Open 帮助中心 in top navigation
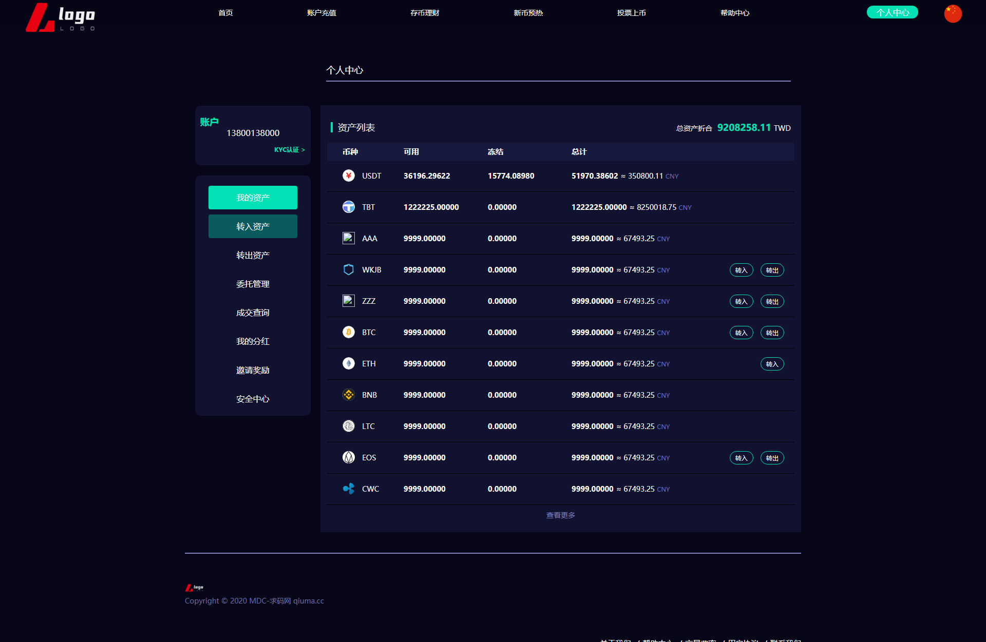Image resolution: width=986 pixels, height=642 pixels. (734, 13)
